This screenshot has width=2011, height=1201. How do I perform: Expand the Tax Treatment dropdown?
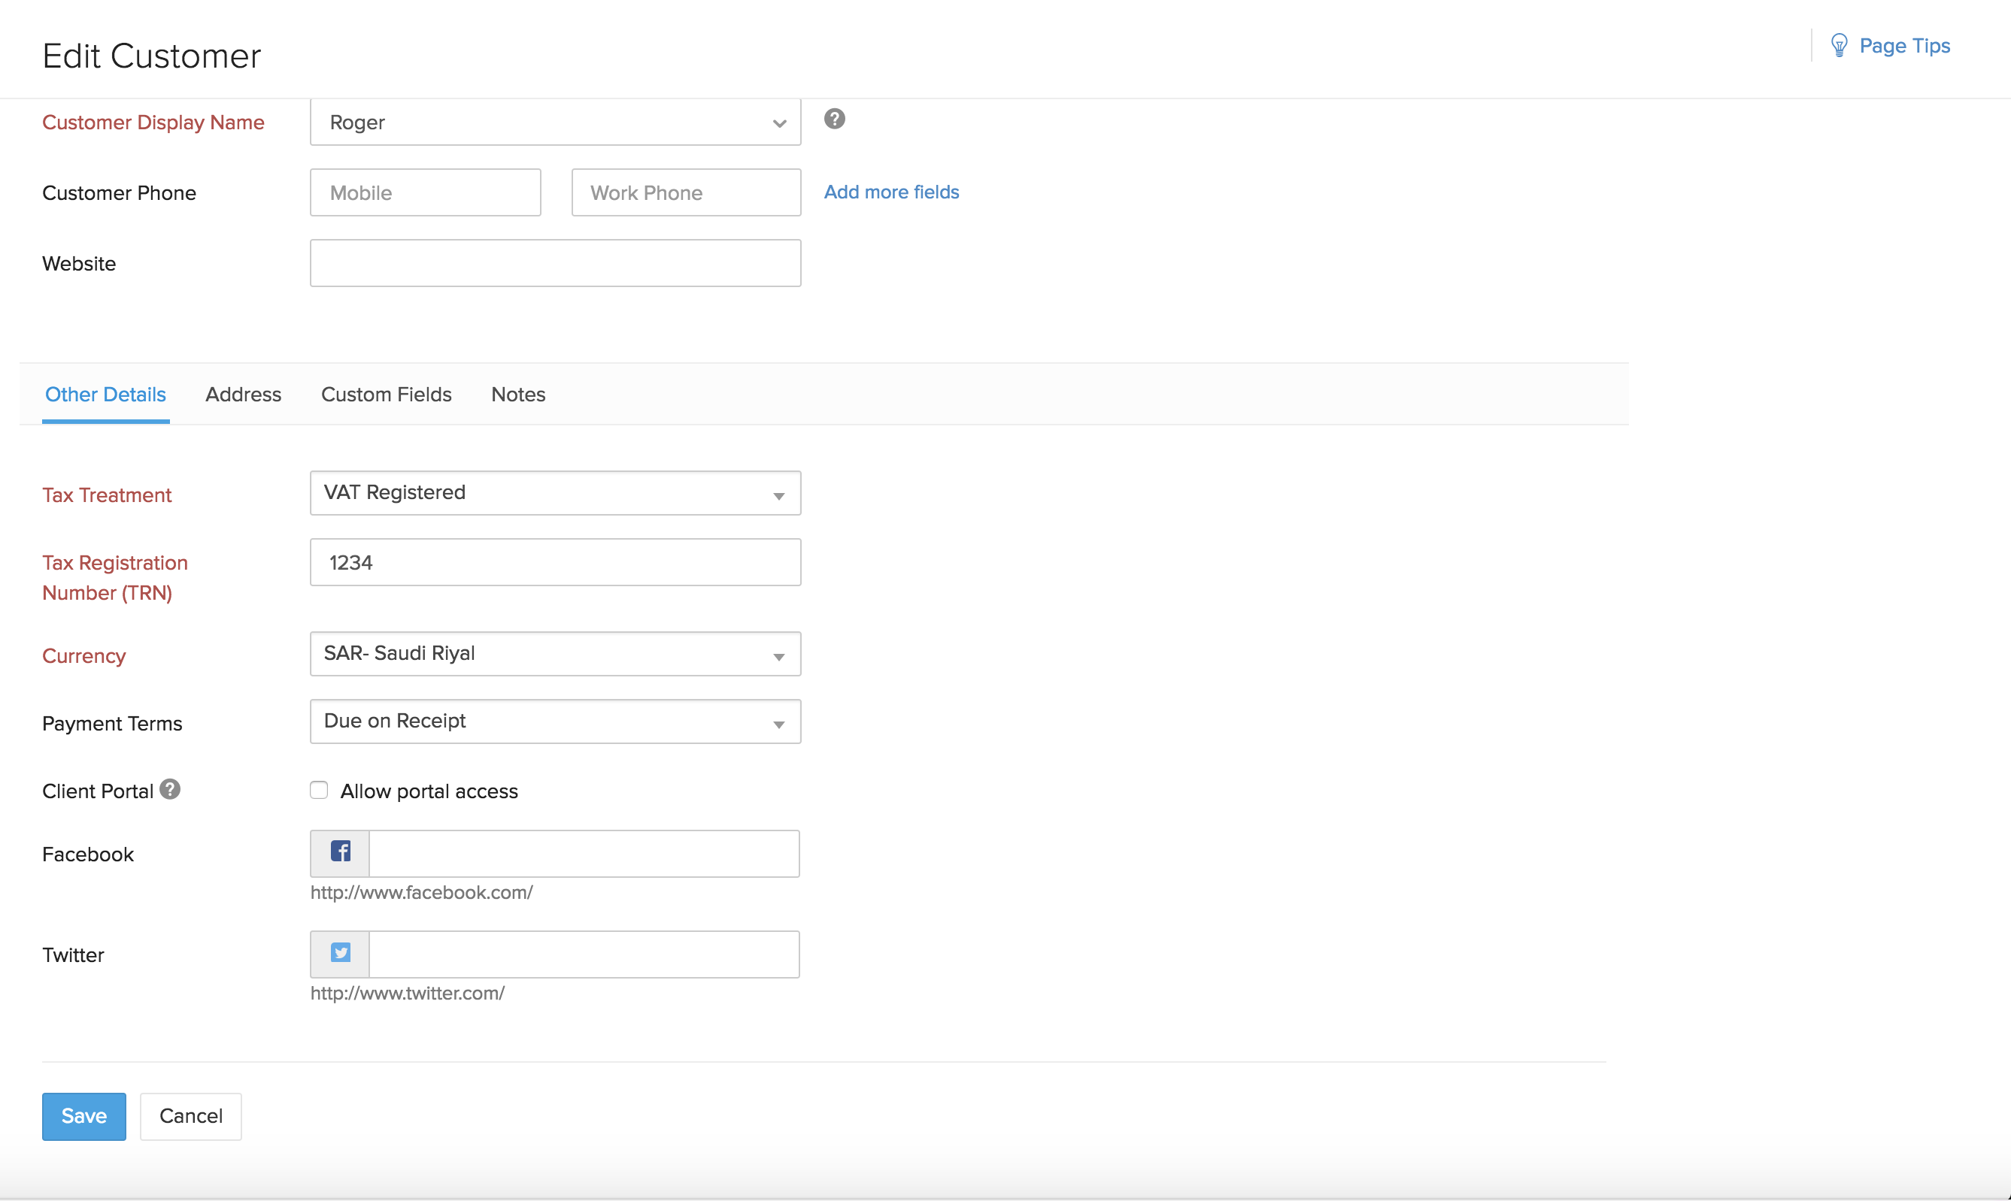coord(555,493)
